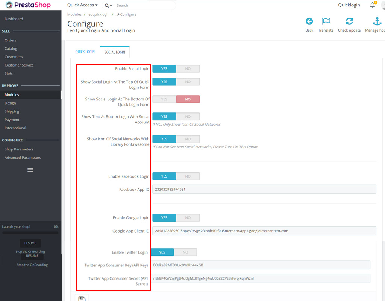Viewport: 385px width, 301px height.
Task: Click the Check update refresh icon
Action: click(x=349, y=21)
